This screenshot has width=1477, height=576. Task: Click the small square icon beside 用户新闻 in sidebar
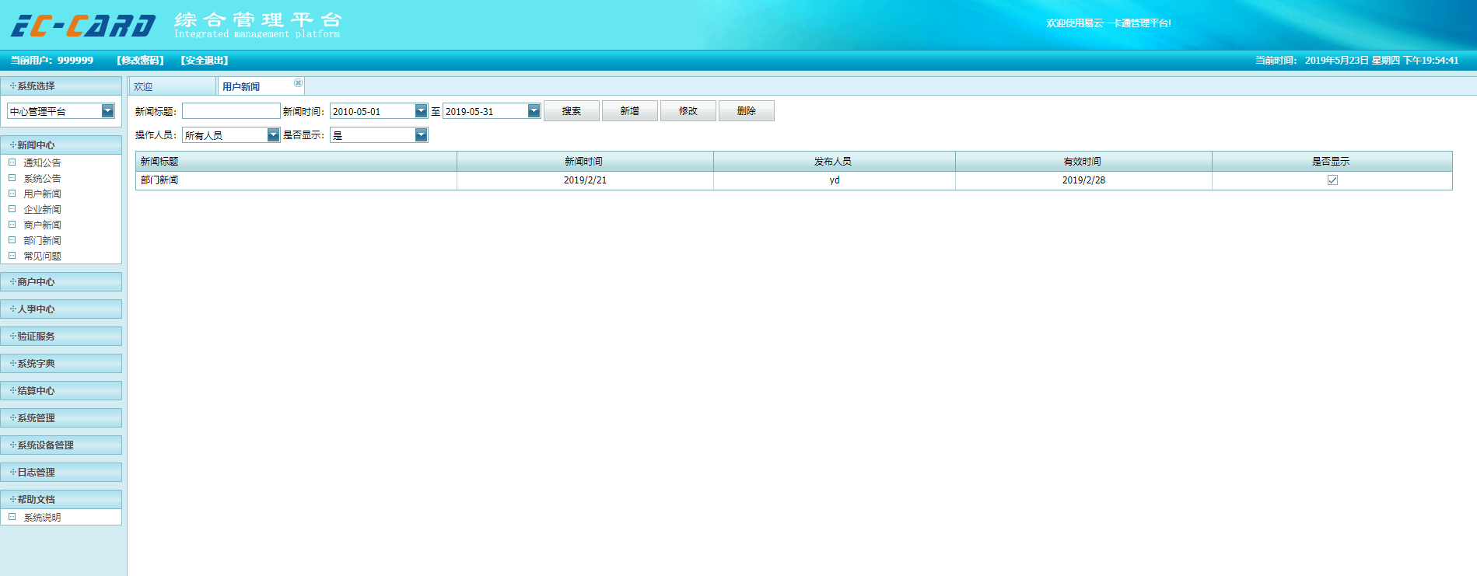(12, 194)
